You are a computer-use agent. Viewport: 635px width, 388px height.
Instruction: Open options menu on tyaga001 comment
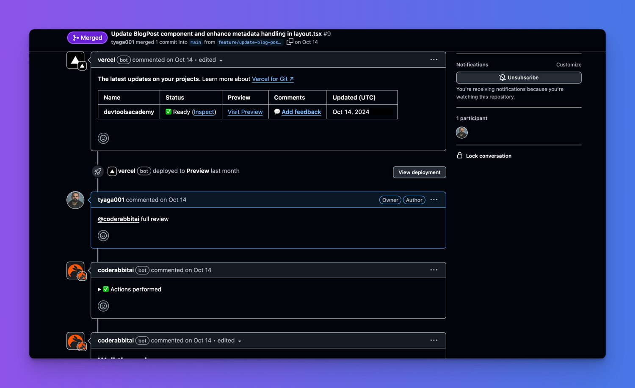click(x=433, y=200)
